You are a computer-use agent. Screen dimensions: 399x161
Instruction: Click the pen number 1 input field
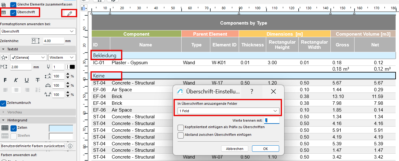(58, 67)
